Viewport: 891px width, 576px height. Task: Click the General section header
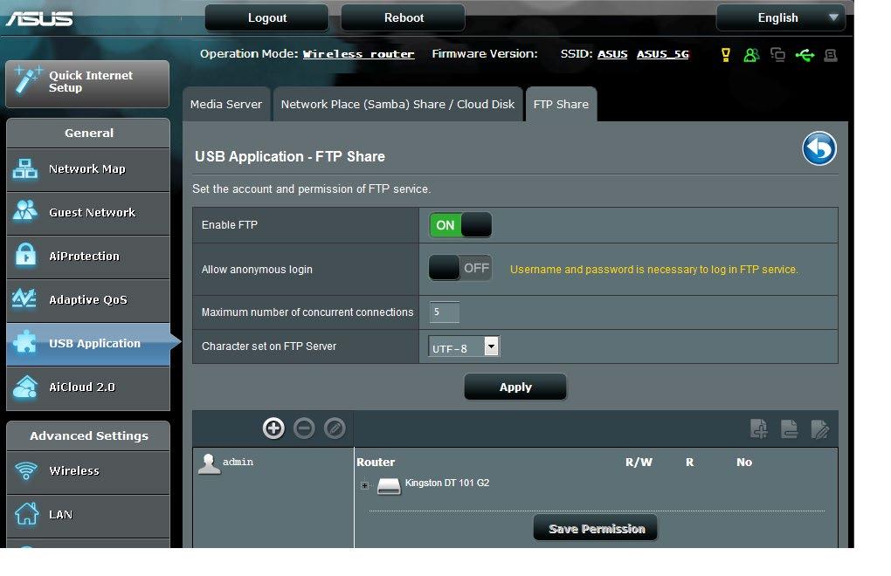coord(88,134)
